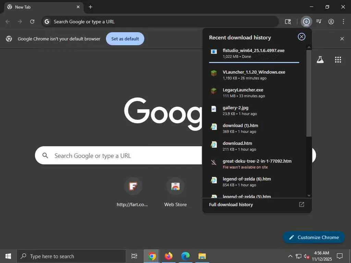Click the download list scroll up arrow
This screenshot has height=263, width=351.
[x=309, y=47]
